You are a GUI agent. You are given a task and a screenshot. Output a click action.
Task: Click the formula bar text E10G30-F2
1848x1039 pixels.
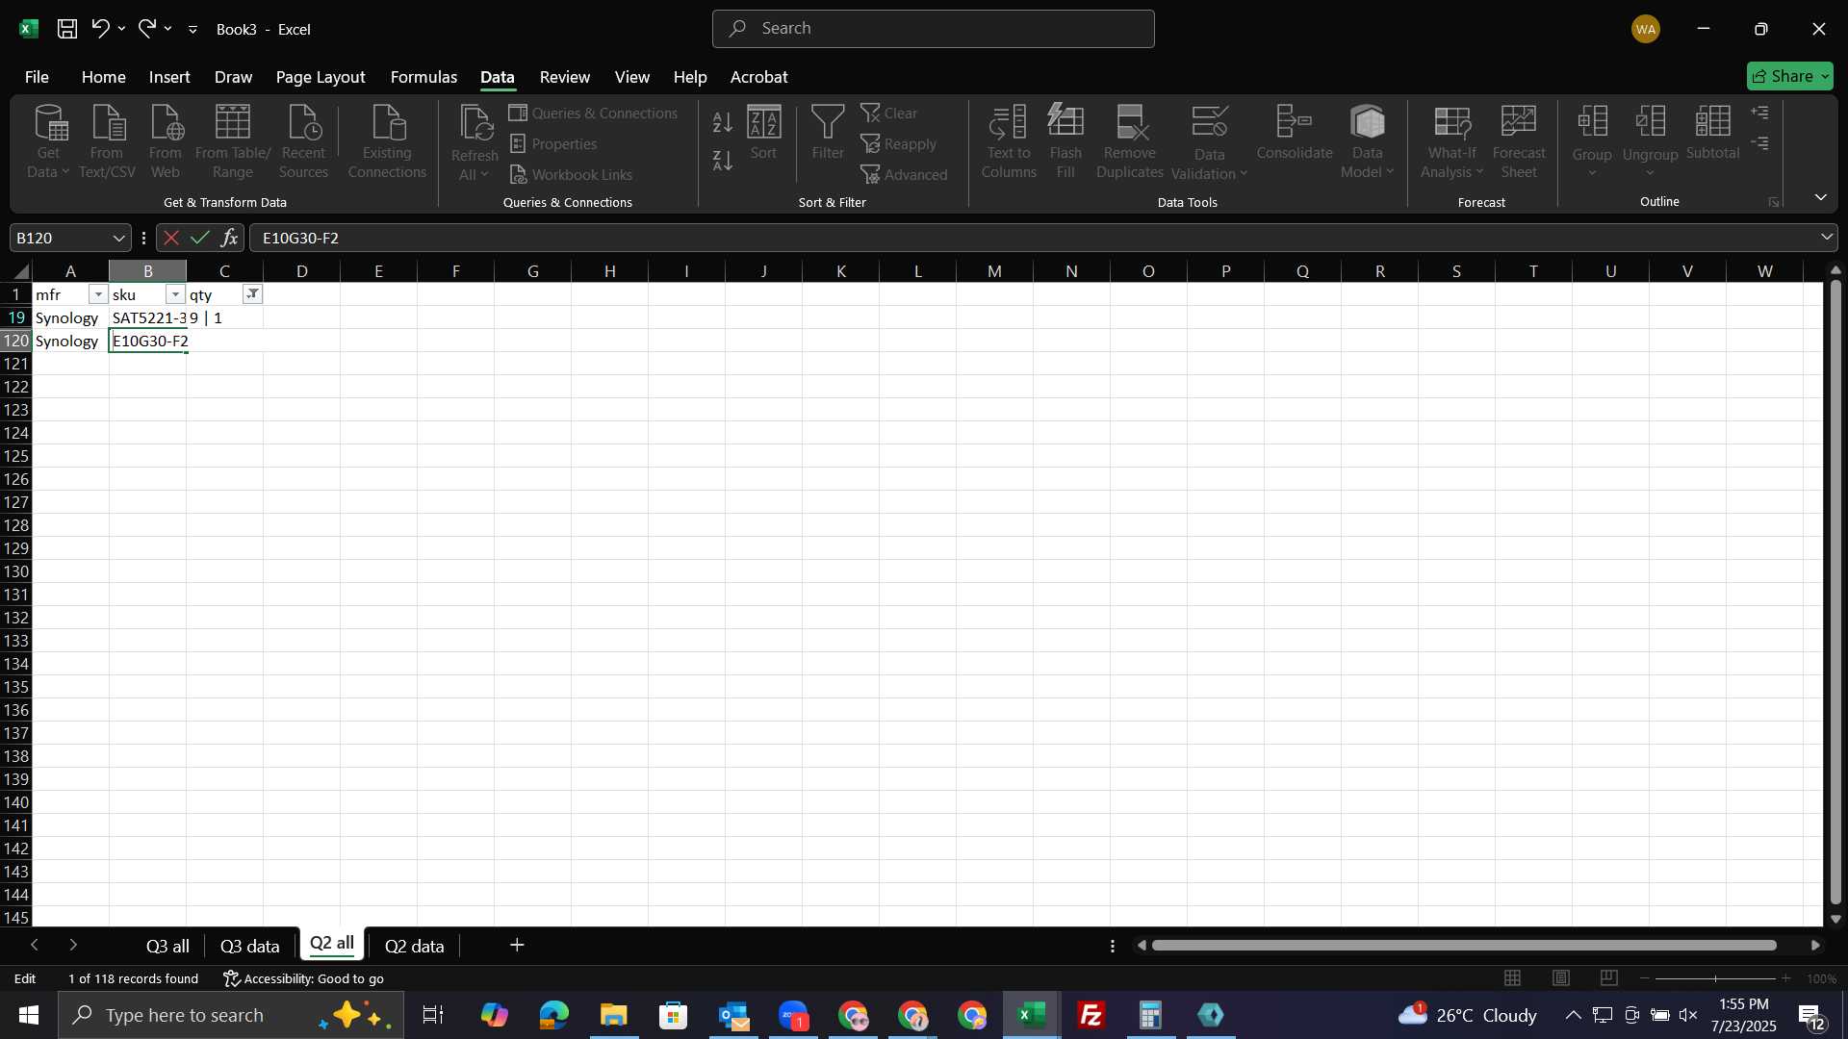[300, 238]
